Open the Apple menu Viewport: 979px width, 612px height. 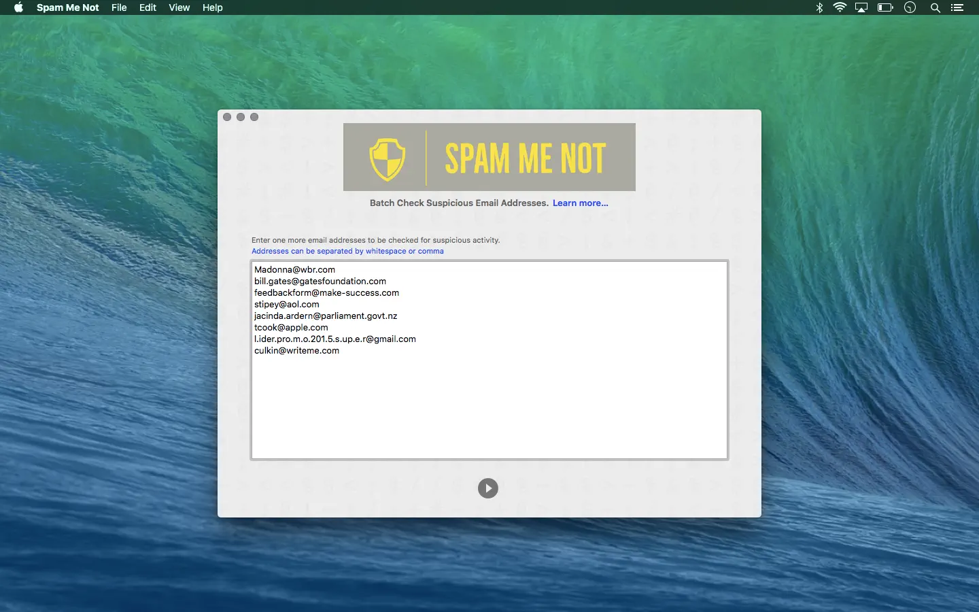[x=18, y=7]
